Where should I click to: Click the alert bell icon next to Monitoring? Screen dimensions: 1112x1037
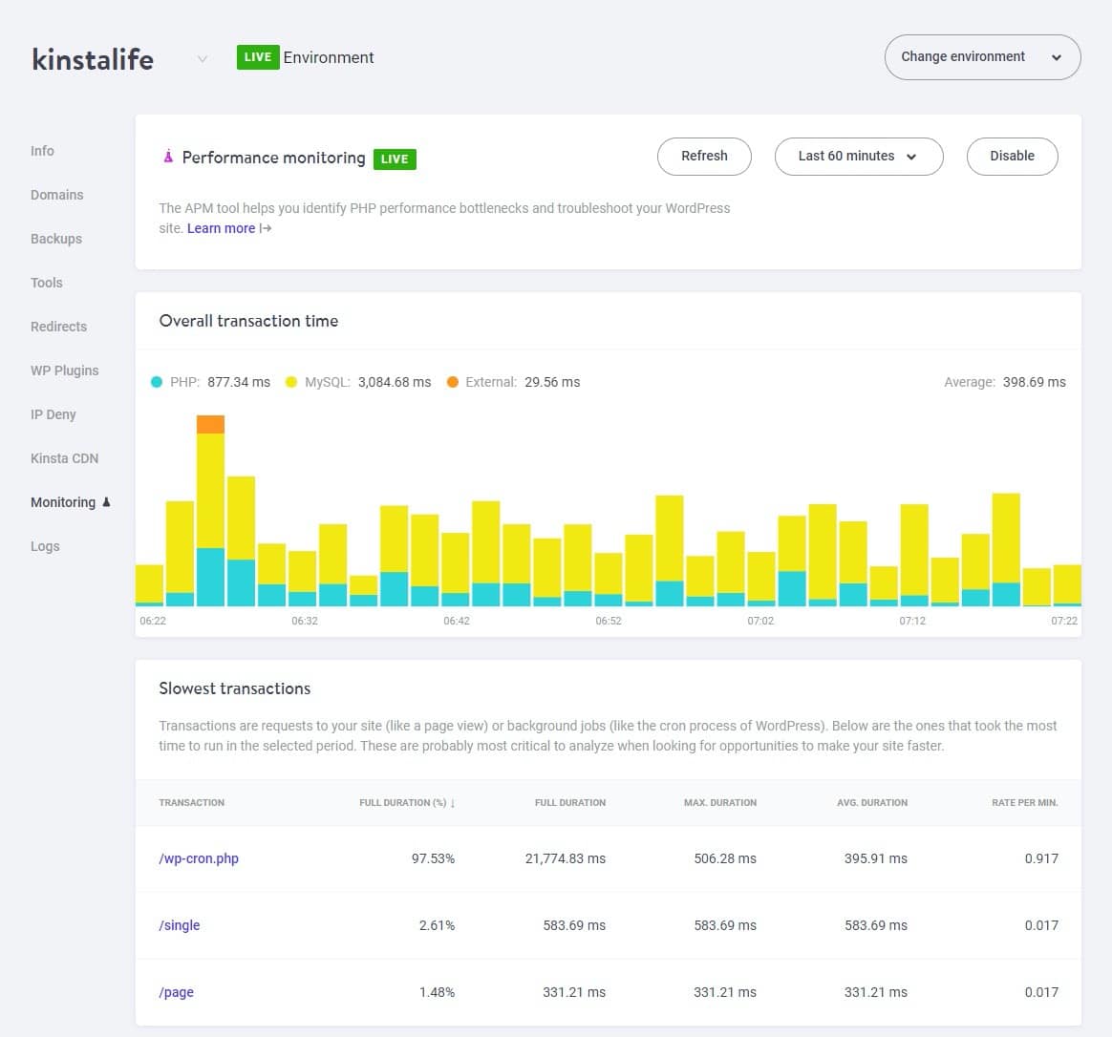107,501
